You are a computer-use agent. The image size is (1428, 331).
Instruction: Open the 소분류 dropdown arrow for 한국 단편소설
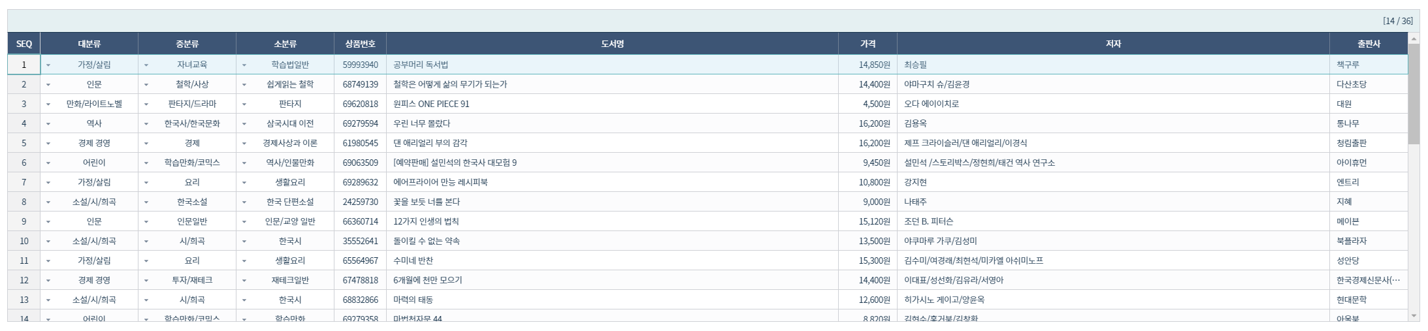[244, 202]
